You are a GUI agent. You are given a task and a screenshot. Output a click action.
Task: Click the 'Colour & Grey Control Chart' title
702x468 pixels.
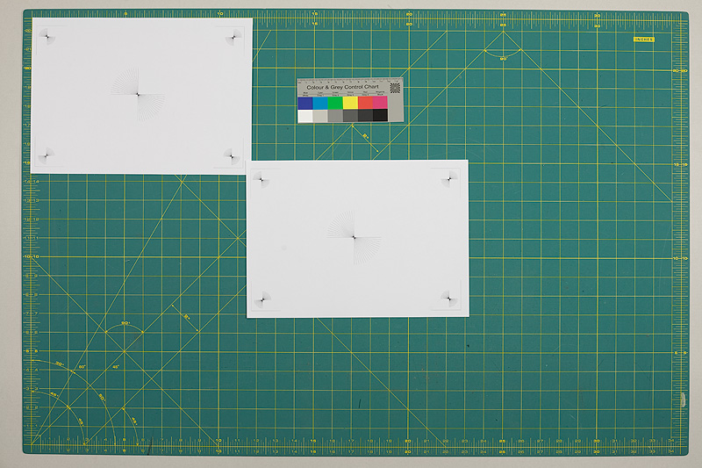342,87
